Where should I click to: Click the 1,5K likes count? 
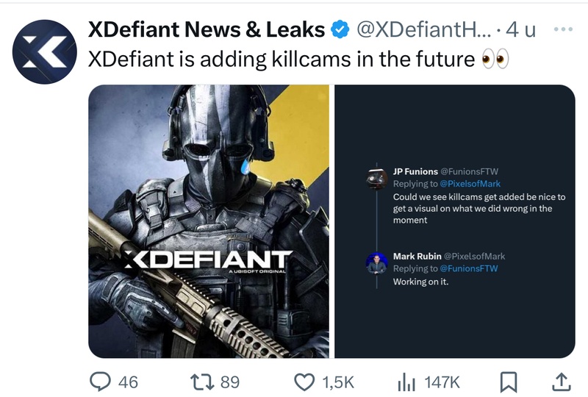(x=337, y=382)
